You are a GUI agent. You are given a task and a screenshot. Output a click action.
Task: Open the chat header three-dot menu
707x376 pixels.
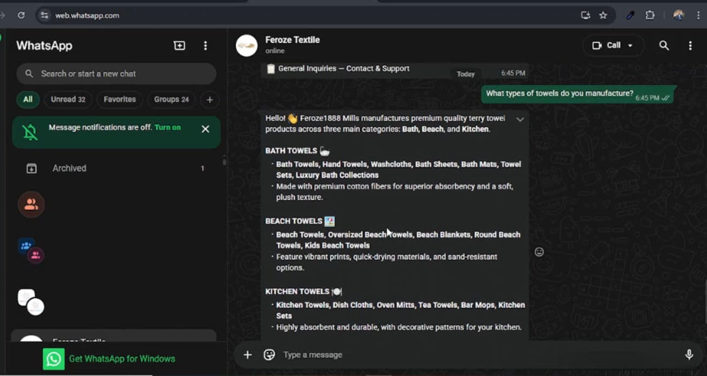tap(690, 46)
